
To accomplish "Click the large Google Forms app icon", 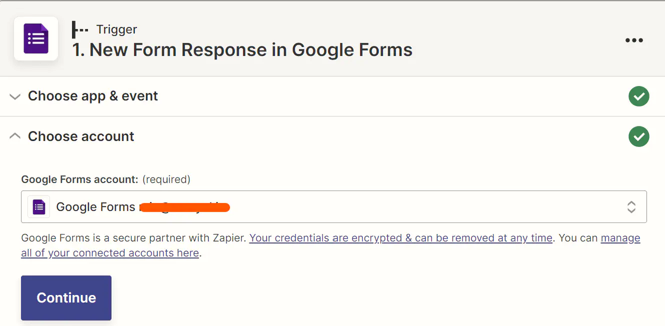I will coord(36,39).
